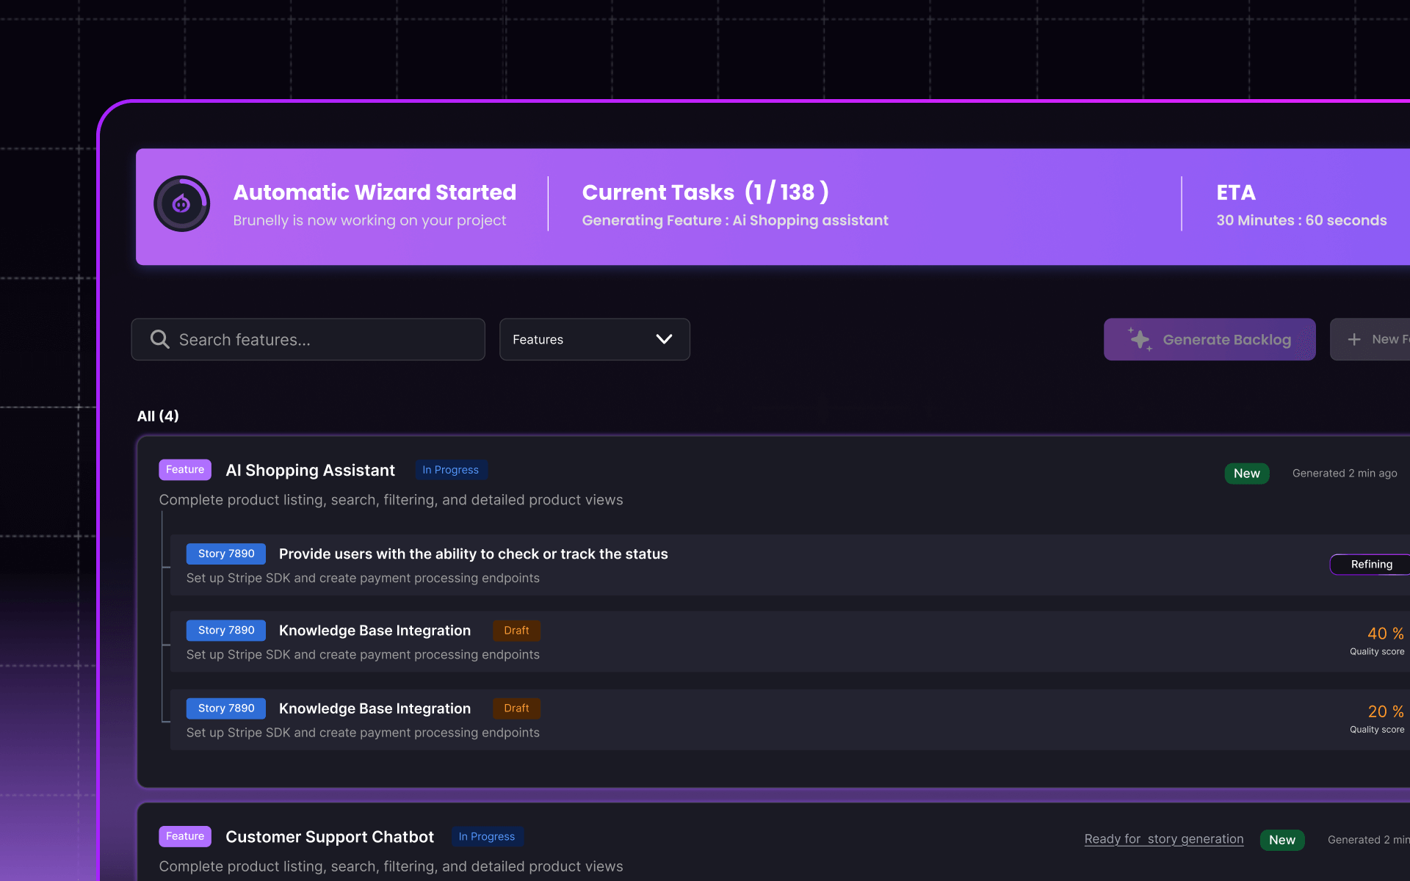
Task: Open the Features dropdown
Action: [x=594, y=339]
